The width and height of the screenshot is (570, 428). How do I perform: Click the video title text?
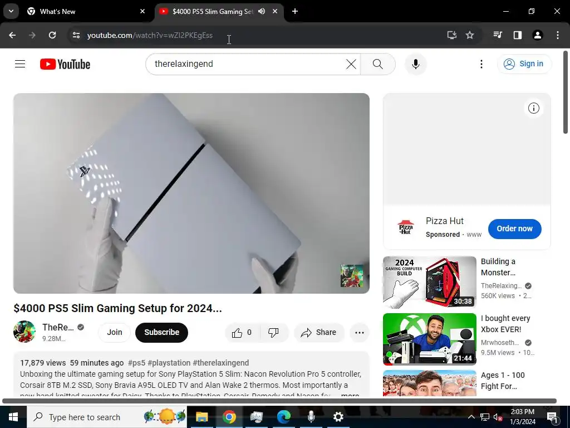point(117,308)
